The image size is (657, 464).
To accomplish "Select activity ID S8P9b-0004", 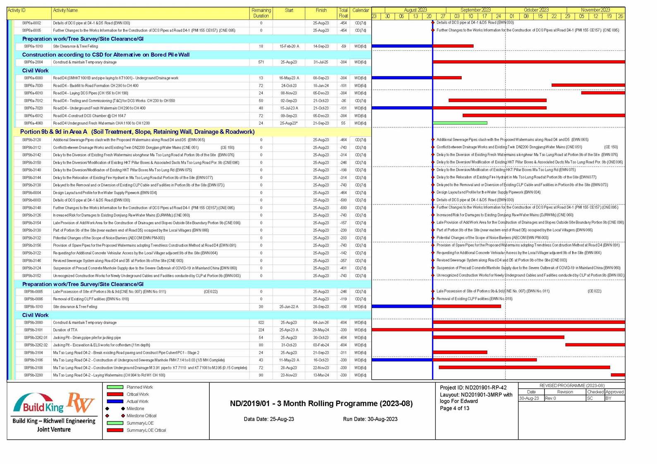I will click(32, 193).
